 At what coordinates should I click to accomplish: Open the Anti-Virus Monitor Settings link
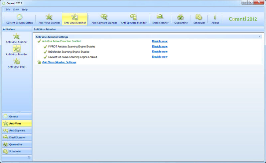coord(59,62)
